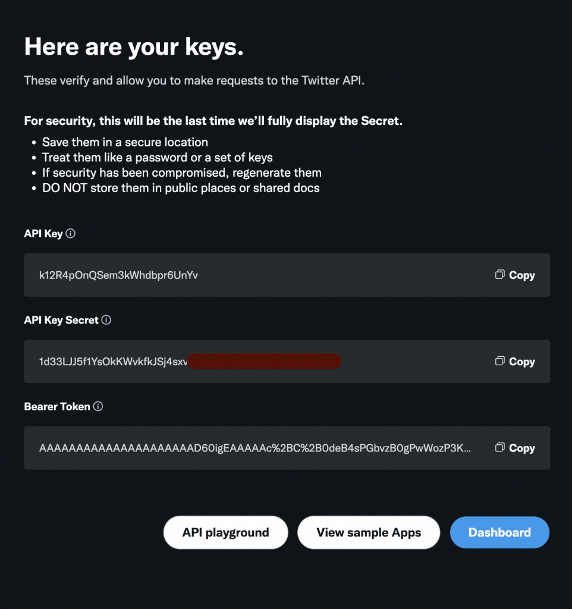Open the API playground
The height and width of the screenshot is (609, 572).
pyautogui.click(x=225, y=532)
